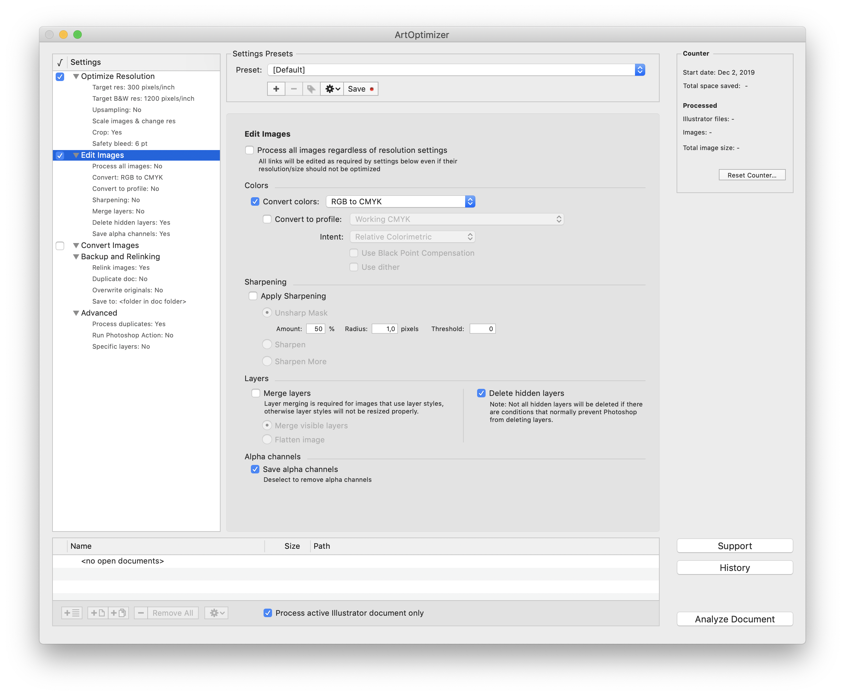Open the Relative Colorimetric intent dropdown
The image size is (845, 696).
point(412,237)
